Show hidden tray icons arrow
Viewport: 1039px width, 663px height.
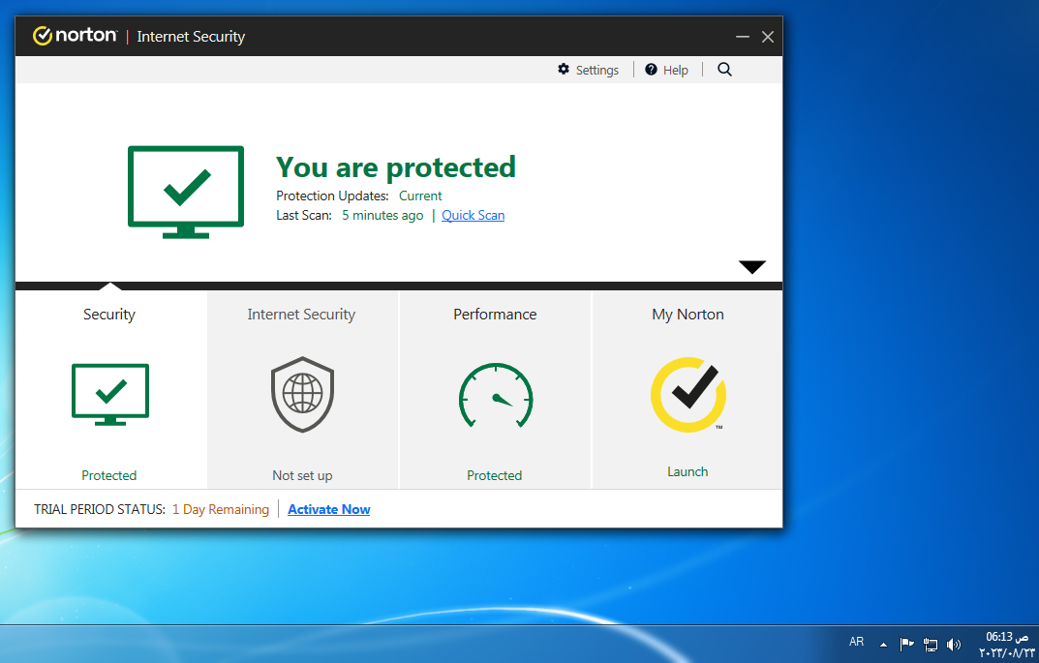click(883, 644)
